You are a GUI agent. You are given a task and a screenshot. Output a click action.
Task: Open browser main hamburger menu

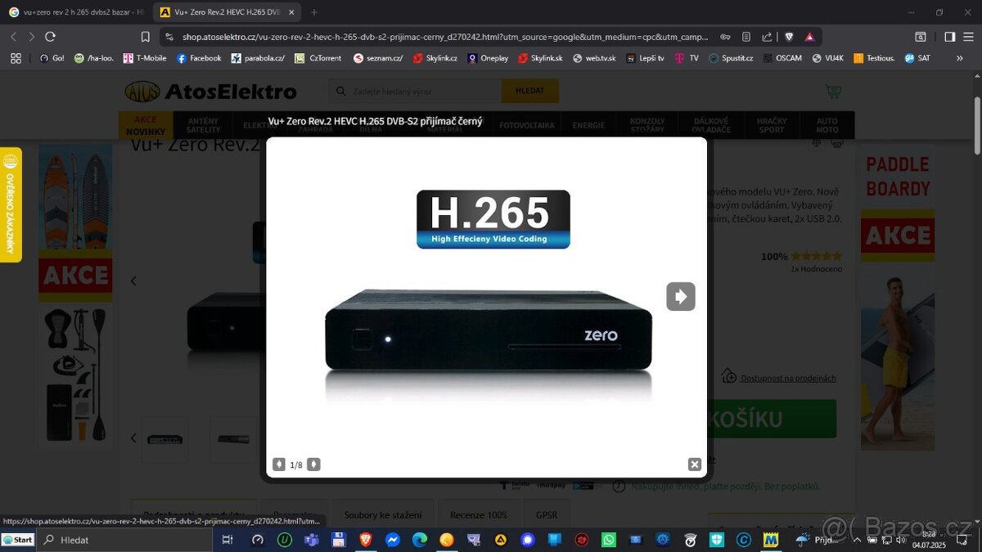coord(970,37)
